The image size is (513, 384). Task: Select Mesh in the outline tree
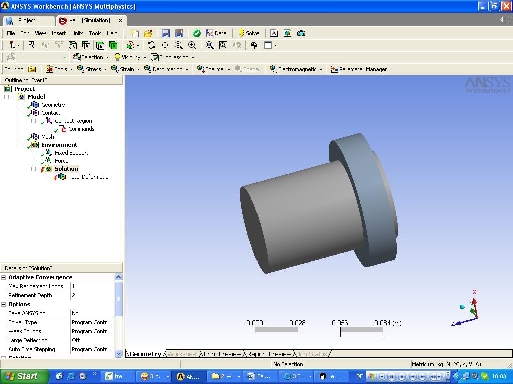point(47,137)
